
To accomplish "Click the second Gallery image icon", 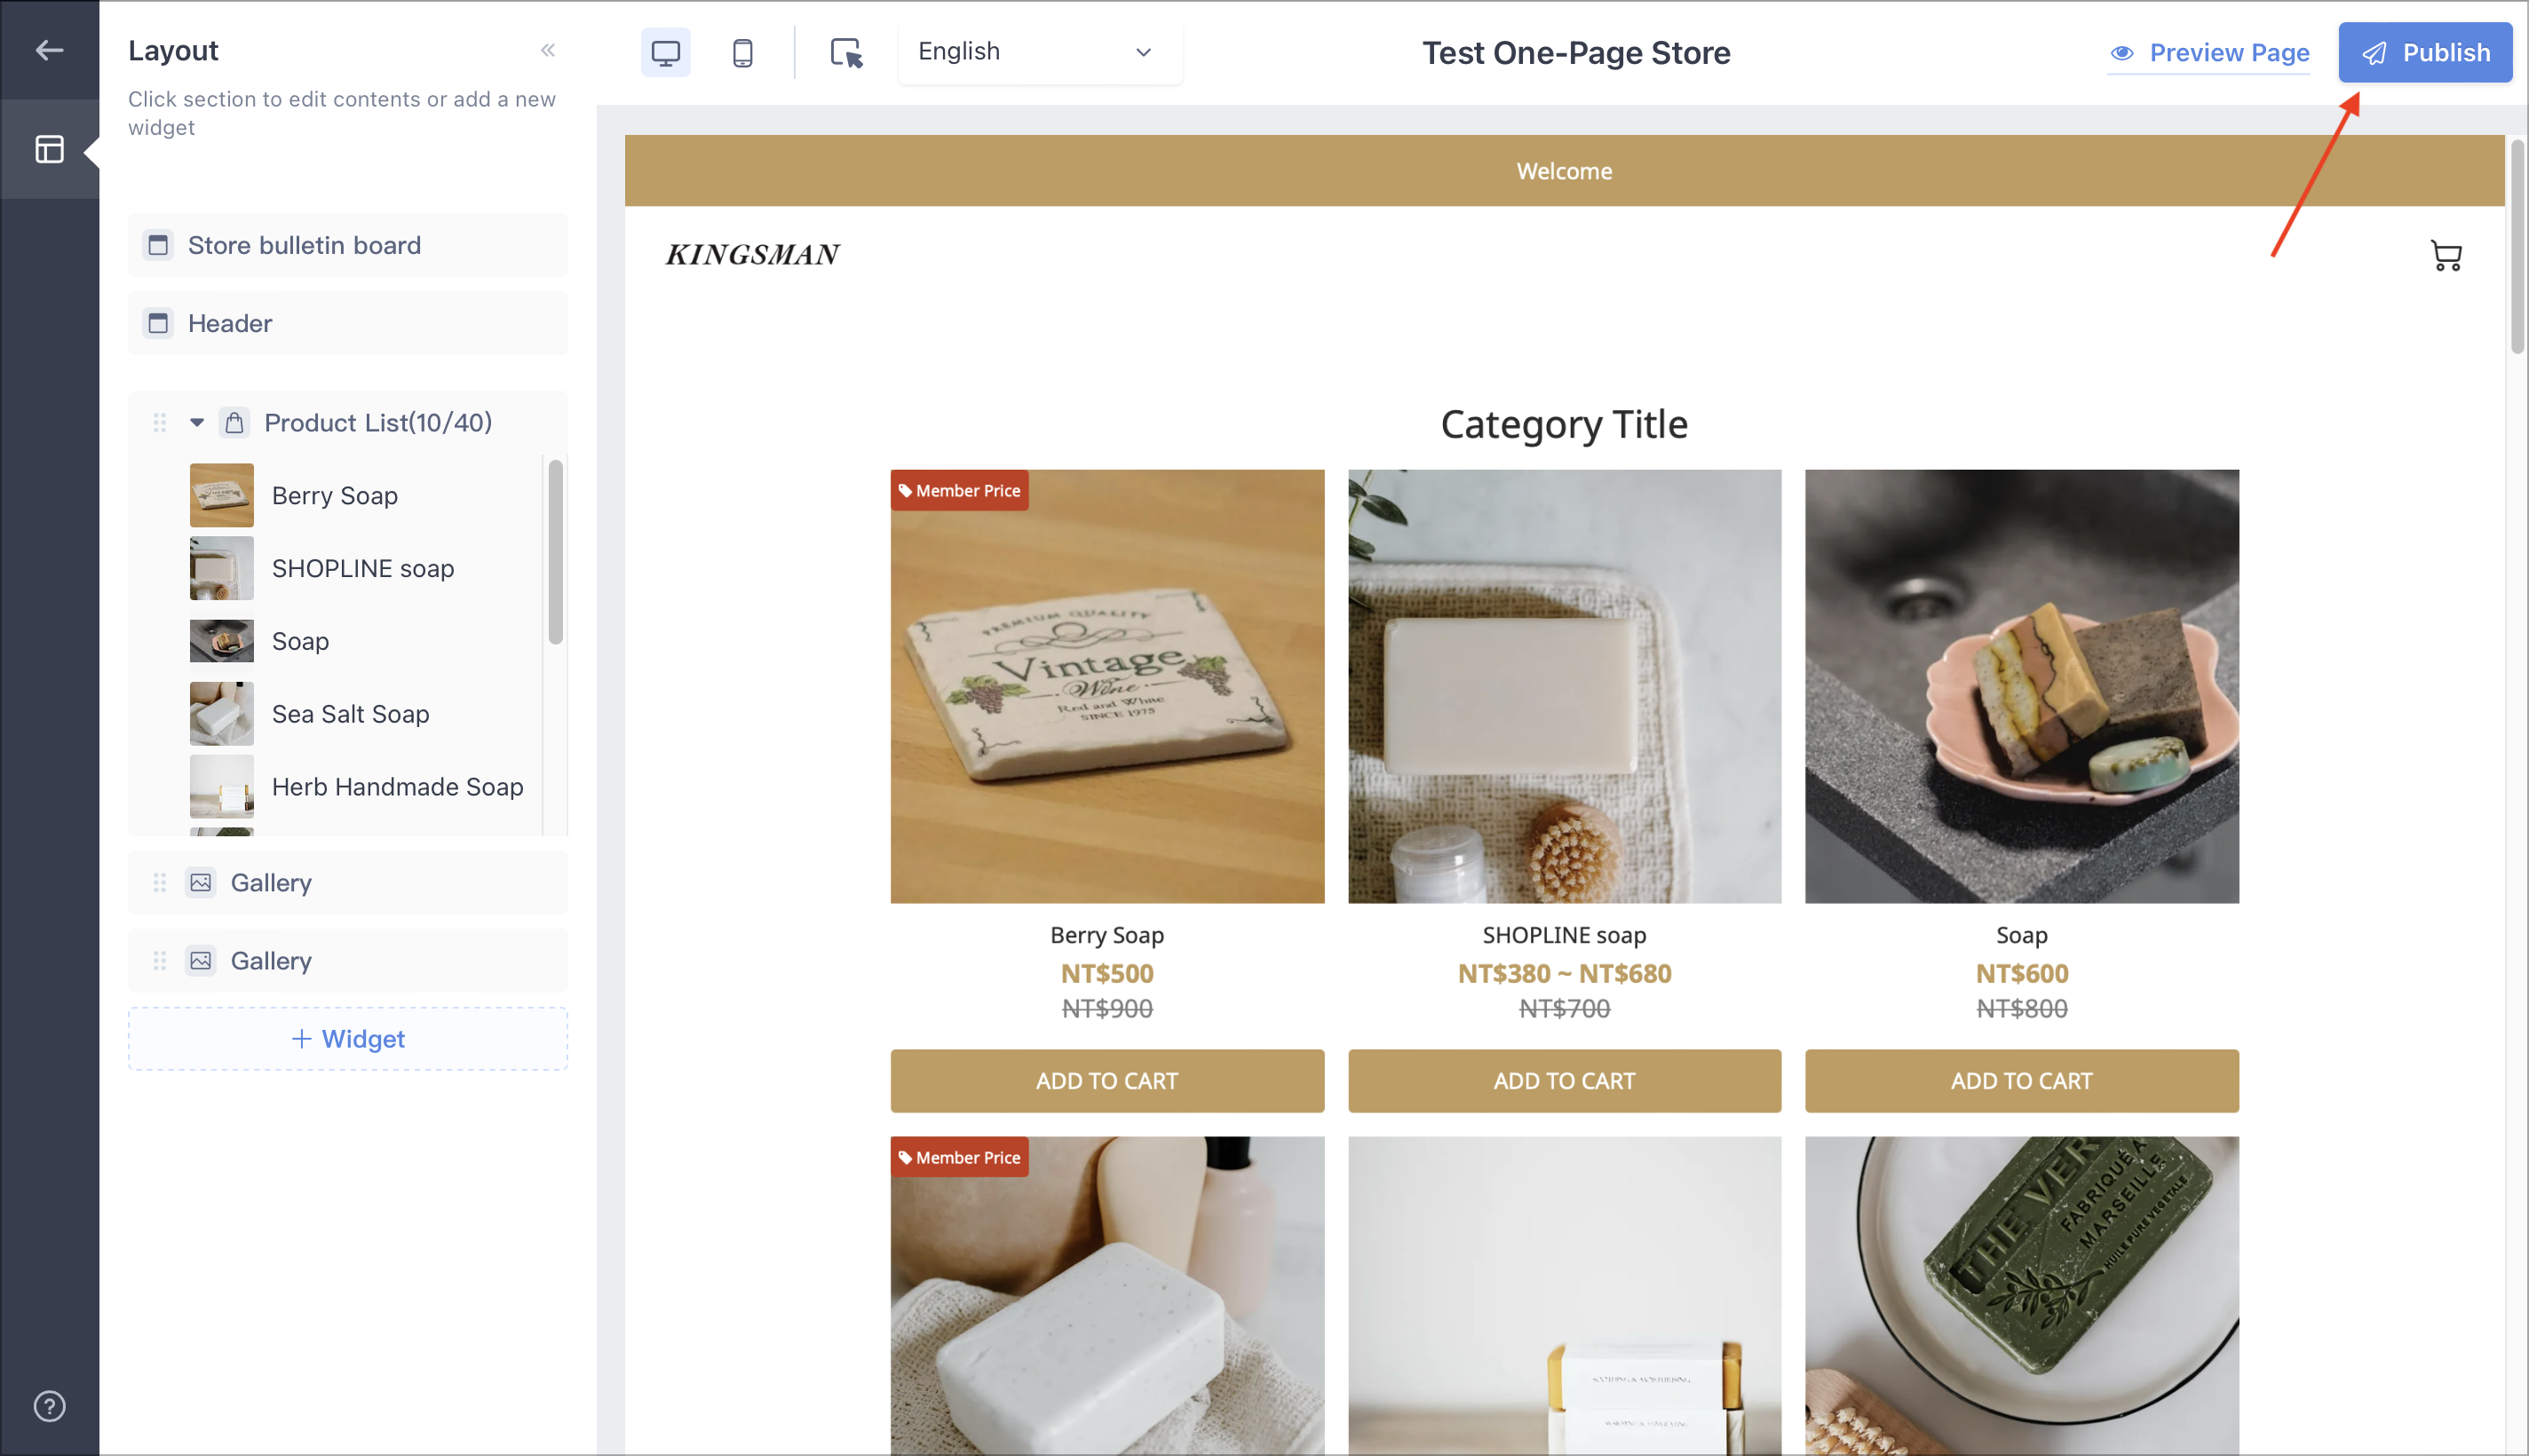I will coord(201,960).
